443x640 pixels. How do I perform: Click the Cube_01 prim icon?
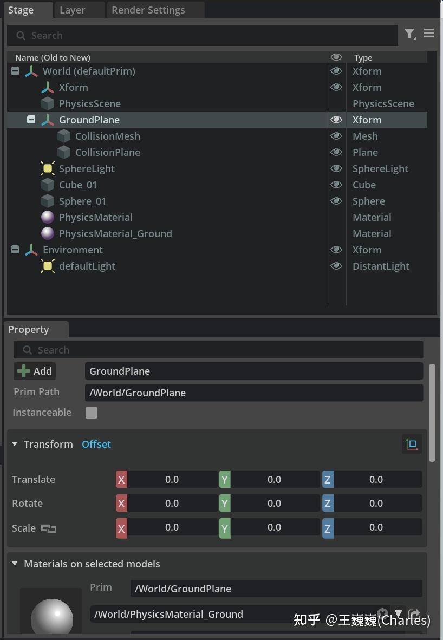pyautogui.click(x=47, y=185)
